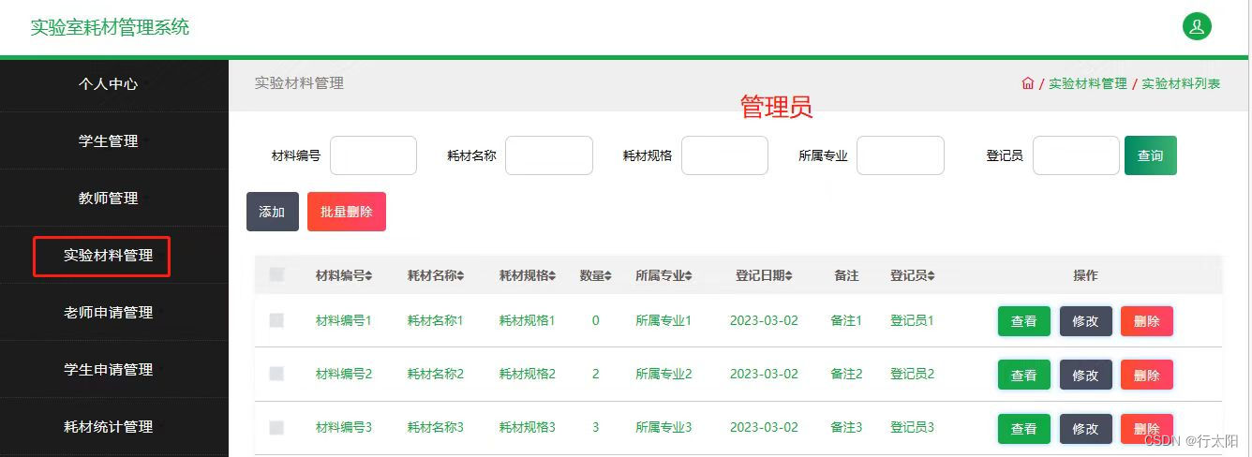
Task: Click the 2023-03-02 date in 材料编号1 row
Action: pyautogui.click(x=764, y=320)
